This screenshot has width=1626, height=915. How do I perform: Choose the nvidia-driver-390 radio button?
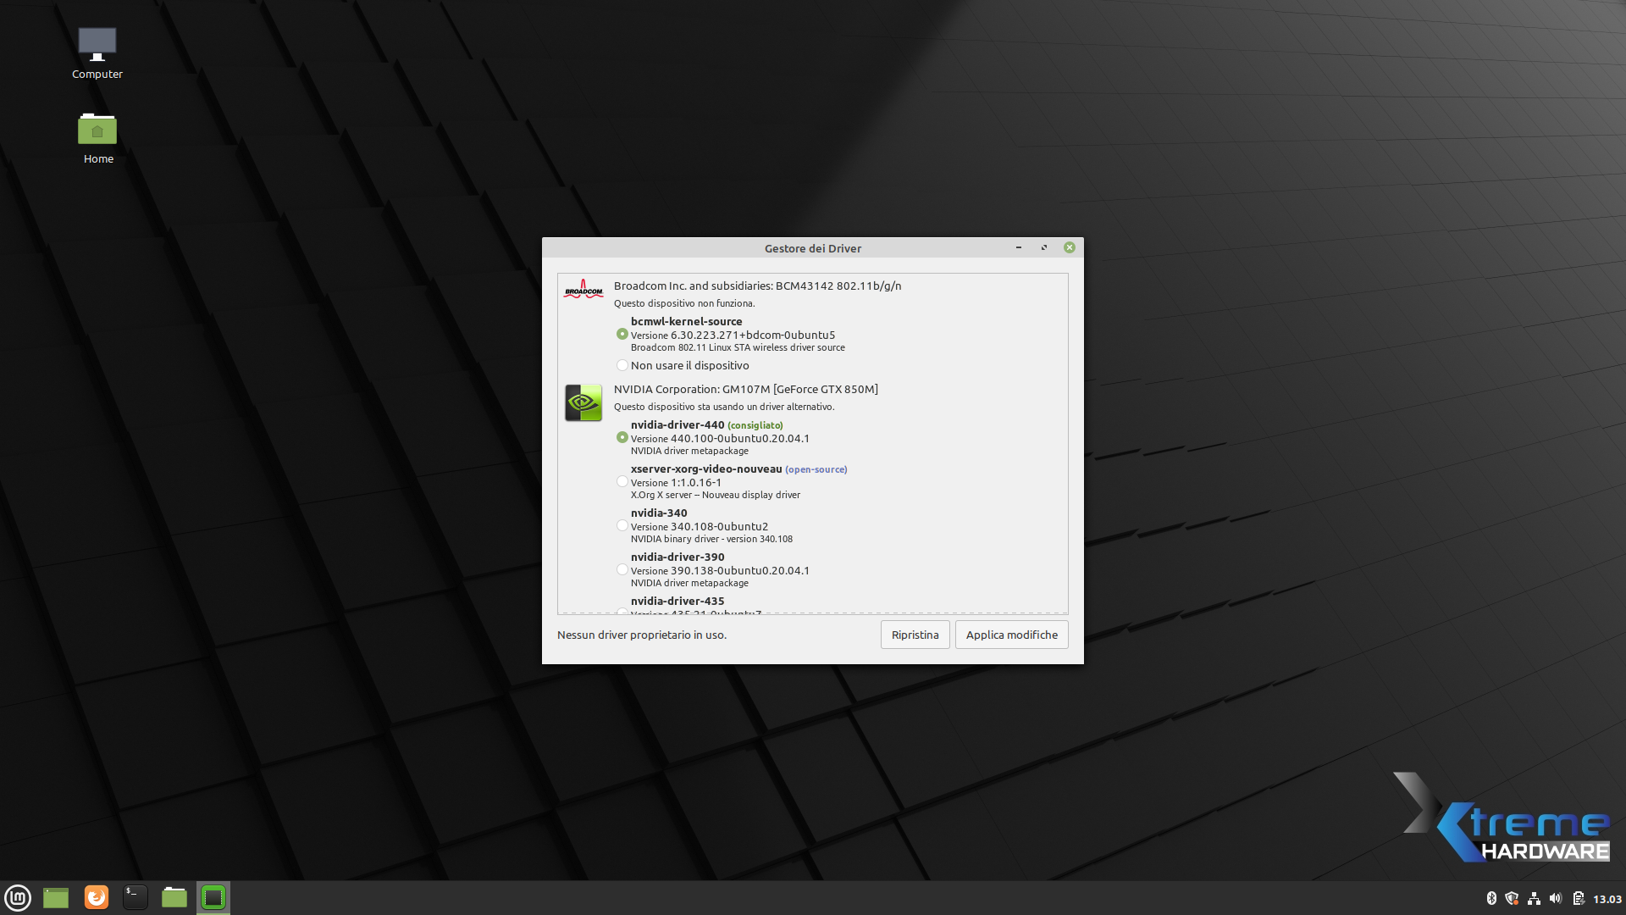pos(622,570)
